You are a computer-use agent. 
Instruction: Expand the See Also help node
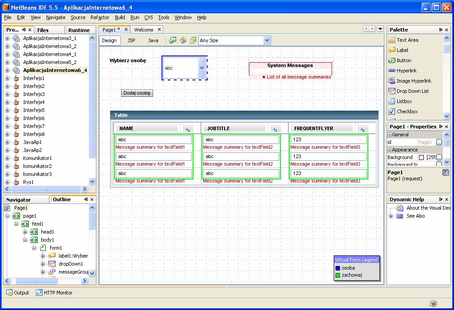pos(391,216)
